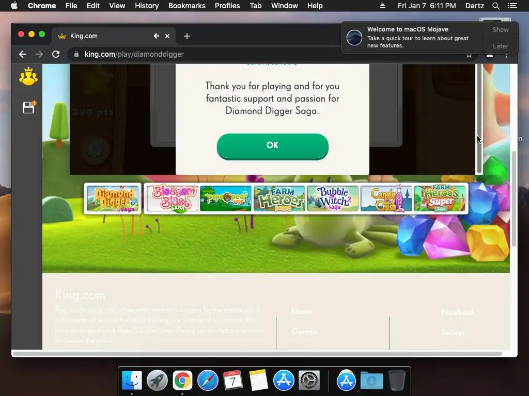Open the History menu
529x396 pixels.
click(147, 6)
